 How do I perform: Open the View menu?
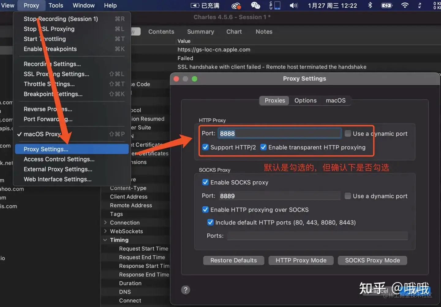point(7,6)
